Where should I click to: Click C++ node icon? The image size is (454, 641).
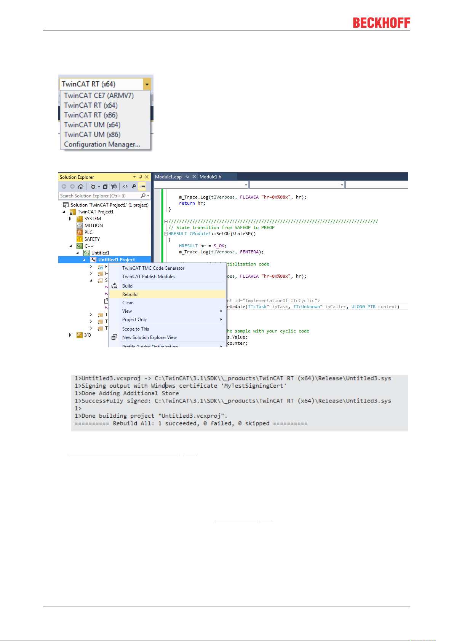[80, 246]
